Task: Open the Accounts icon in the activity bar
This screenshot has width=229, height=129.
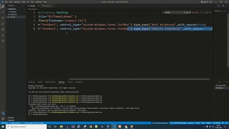Action: pyautogui.click(x=3, y=113)
